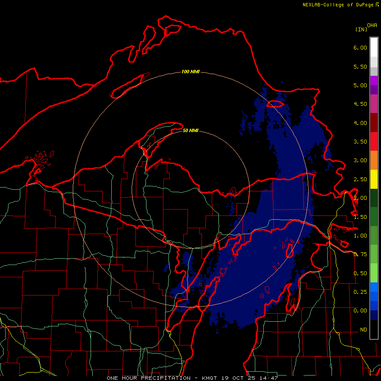Screen dimensions: 381x381
Task: Click the 5.50 legend value
Action: (x=360, y=66)
